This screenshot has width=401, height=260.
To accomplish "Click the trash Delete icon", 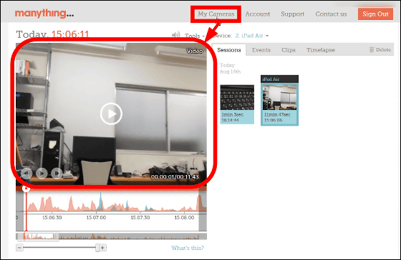I will 372,49.
